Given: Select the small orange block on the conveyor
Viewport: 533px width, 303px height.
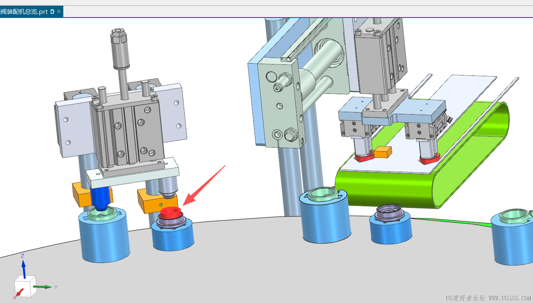Looking at the screenshot, I should 383,152.
